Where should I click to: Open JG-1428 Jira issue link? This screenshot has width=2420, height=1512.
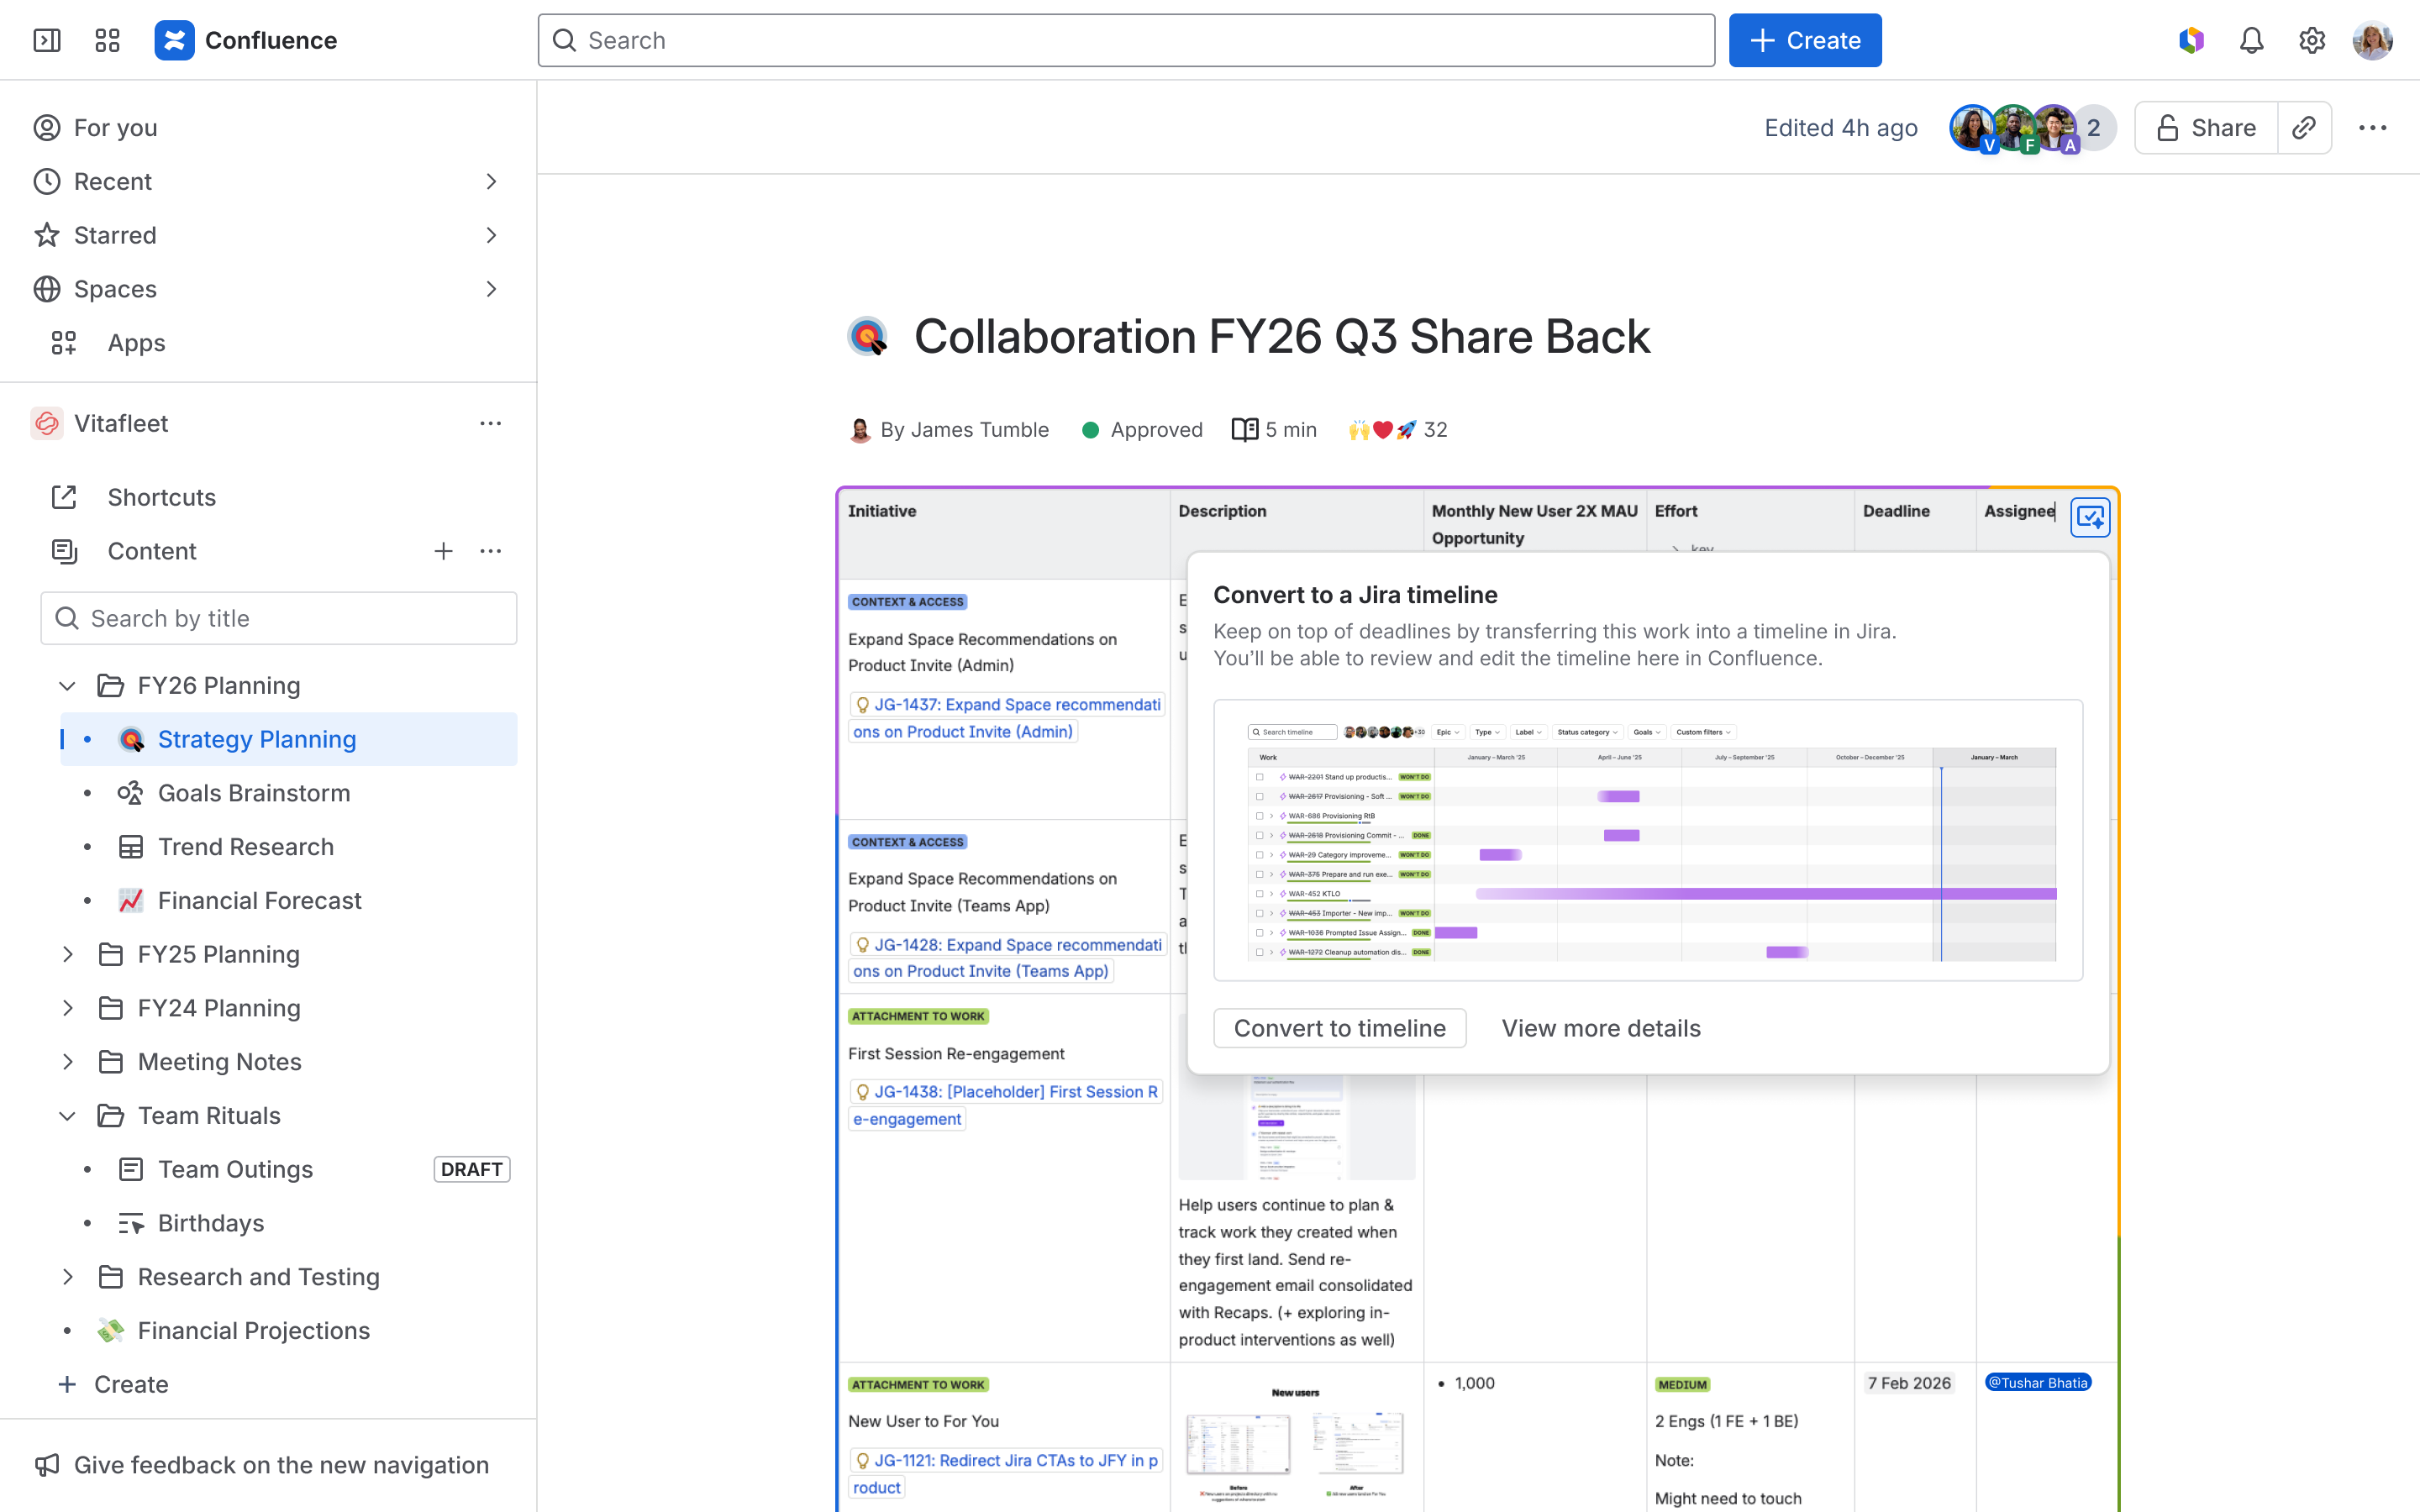tap(1007, 958)
